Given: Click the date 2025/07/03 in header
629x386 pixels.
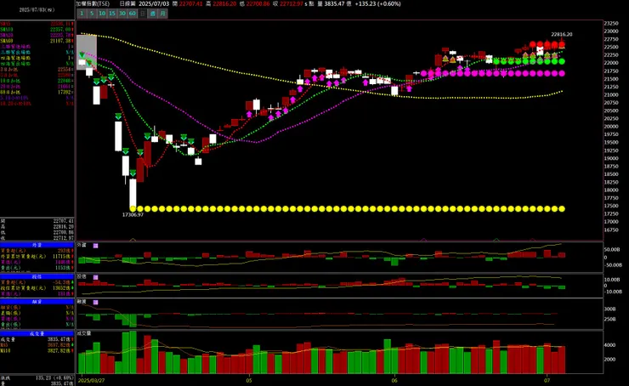Looking at the screenshot, I should click(x=154, y=3).
